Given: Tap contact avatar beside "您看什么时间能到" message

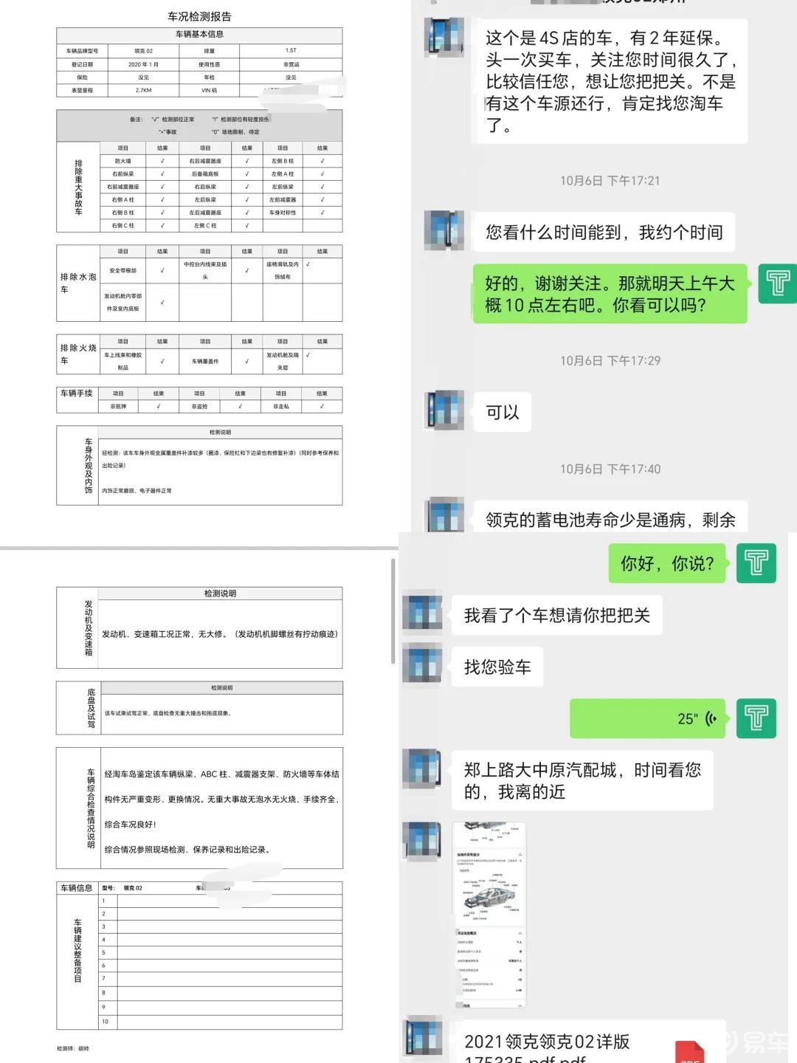Looking at the screenshot, I should pos(444,230).
